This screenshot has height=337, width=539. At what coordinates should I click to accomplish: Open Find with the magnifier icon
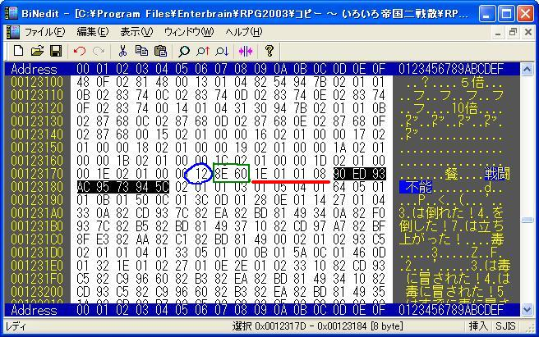pyautogui.click(x=184, y=51)
